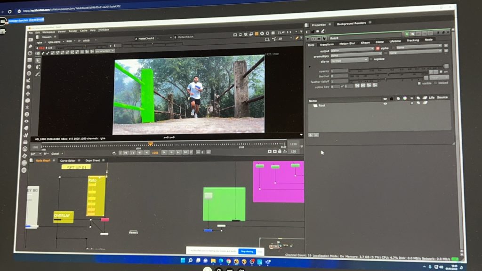Viewport: 482px width, 271px height.
Task: Click the Stop sharing button
Action: [247, 252]
